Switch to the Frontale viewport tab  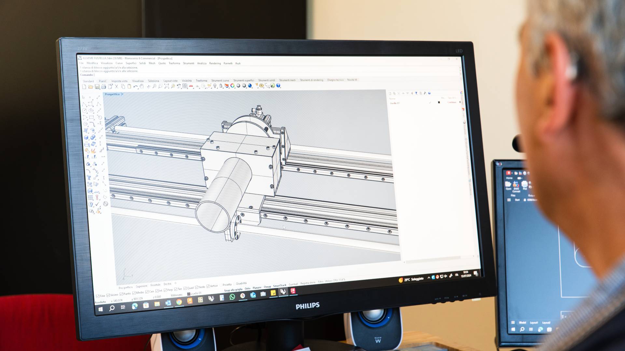[x=155, y=285]
